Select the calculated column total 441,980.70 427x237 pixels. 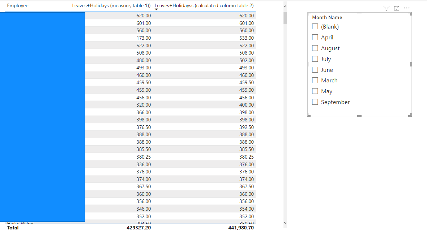[241, 228]
